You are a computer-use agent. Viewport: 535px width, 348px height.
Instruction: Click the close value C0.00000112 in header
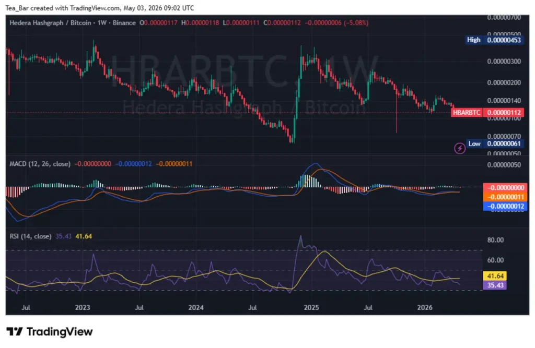click(282, 23)
